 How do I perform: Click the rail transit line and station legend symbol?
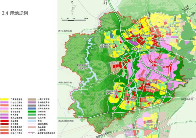tap(32, 133)
